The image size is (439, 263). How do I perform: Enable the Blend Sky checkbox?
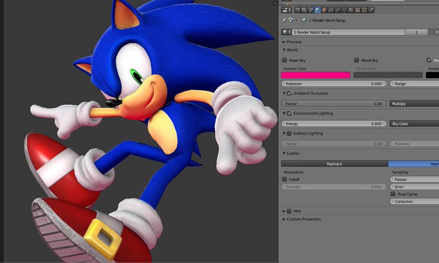coord(356,60)
